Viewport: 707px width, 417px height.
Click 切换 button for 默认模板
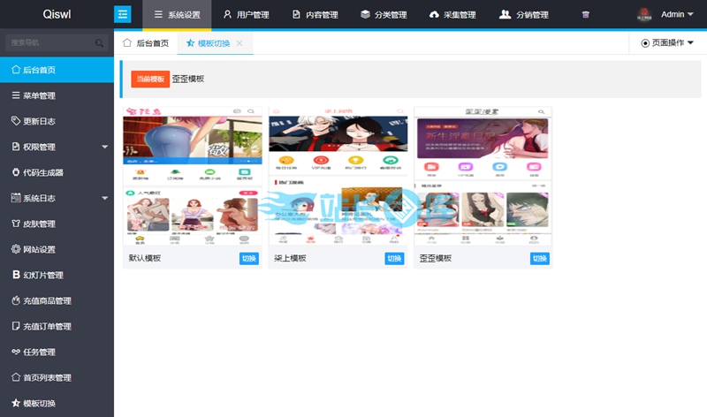(248, 258)
